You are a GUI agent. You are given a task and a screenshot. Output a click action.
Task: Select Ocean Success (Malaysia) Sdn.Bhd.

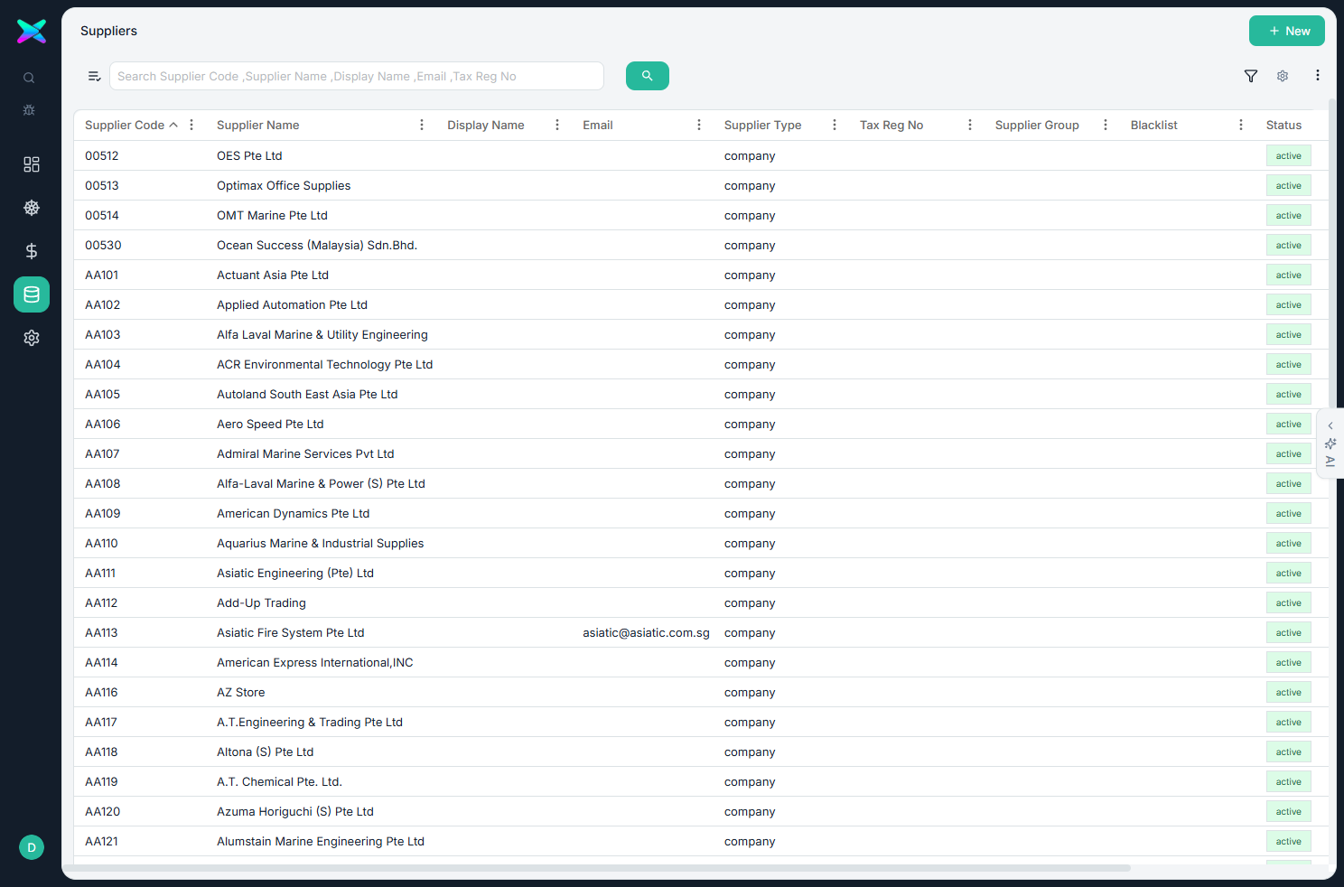pos(317,245)
